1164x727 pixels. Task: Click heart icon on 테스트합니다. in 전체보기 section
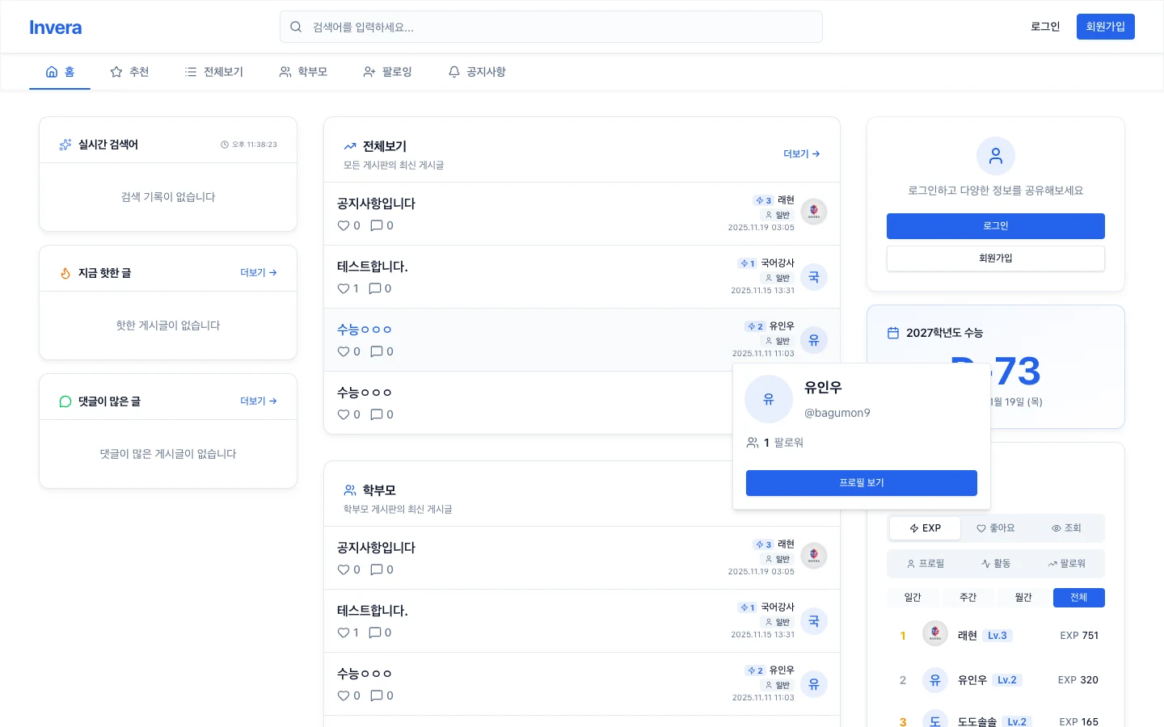(x=344, y=289)
